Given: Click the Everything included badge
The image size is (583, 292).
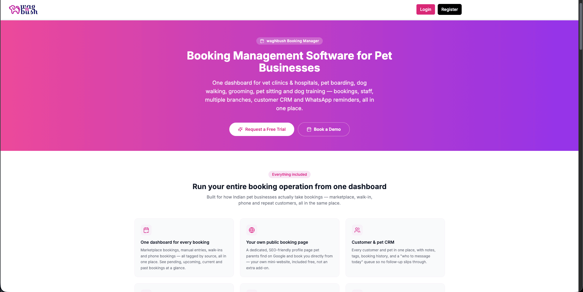Looking at the screenshot, I should point(289,175).
